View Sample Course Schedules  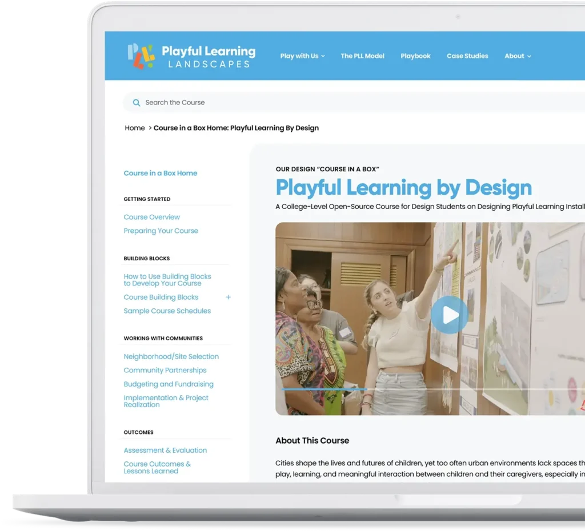(x=167, y=311)
